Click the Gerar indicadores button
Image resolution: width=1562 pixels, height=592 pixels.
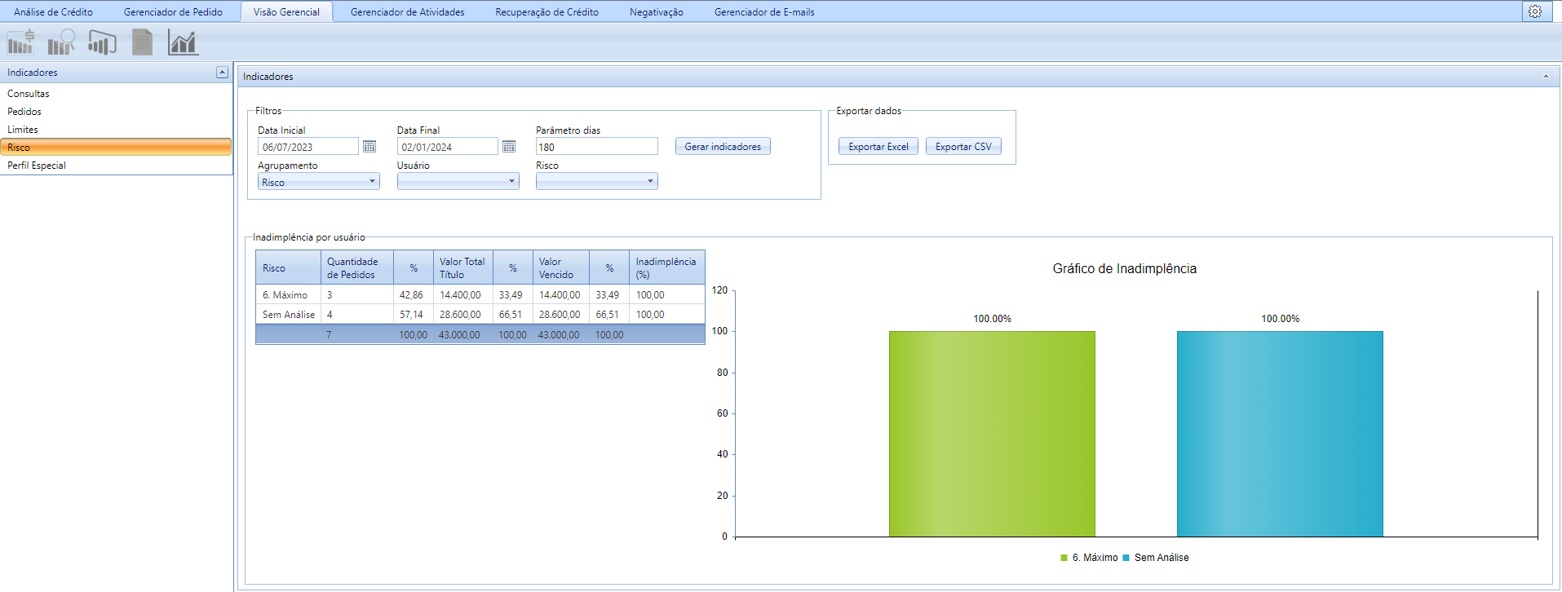click(723, 146)
